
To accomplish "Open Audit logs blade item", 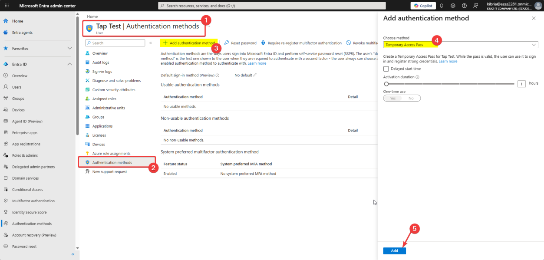I will tap(101, 63).
